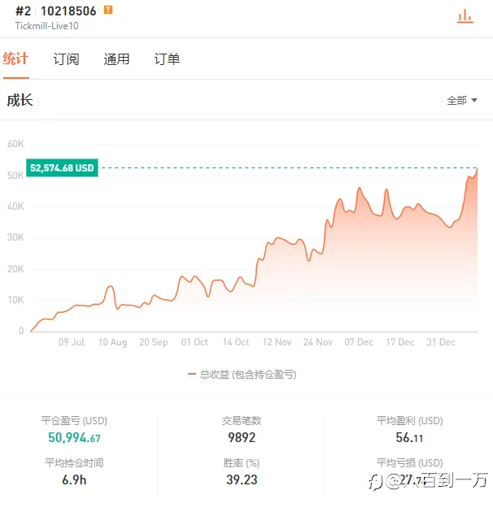Click the dropdown arrow next to 全部
The image size is (493, 512).
click(474, 100)
